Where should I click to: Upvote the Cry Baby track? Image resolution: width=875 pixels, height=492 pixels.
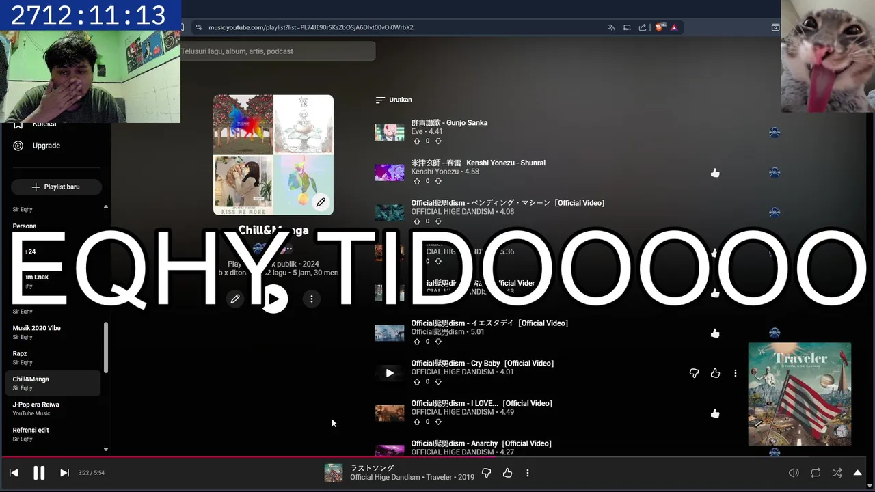pyautogui.click(x=417, y=381)
